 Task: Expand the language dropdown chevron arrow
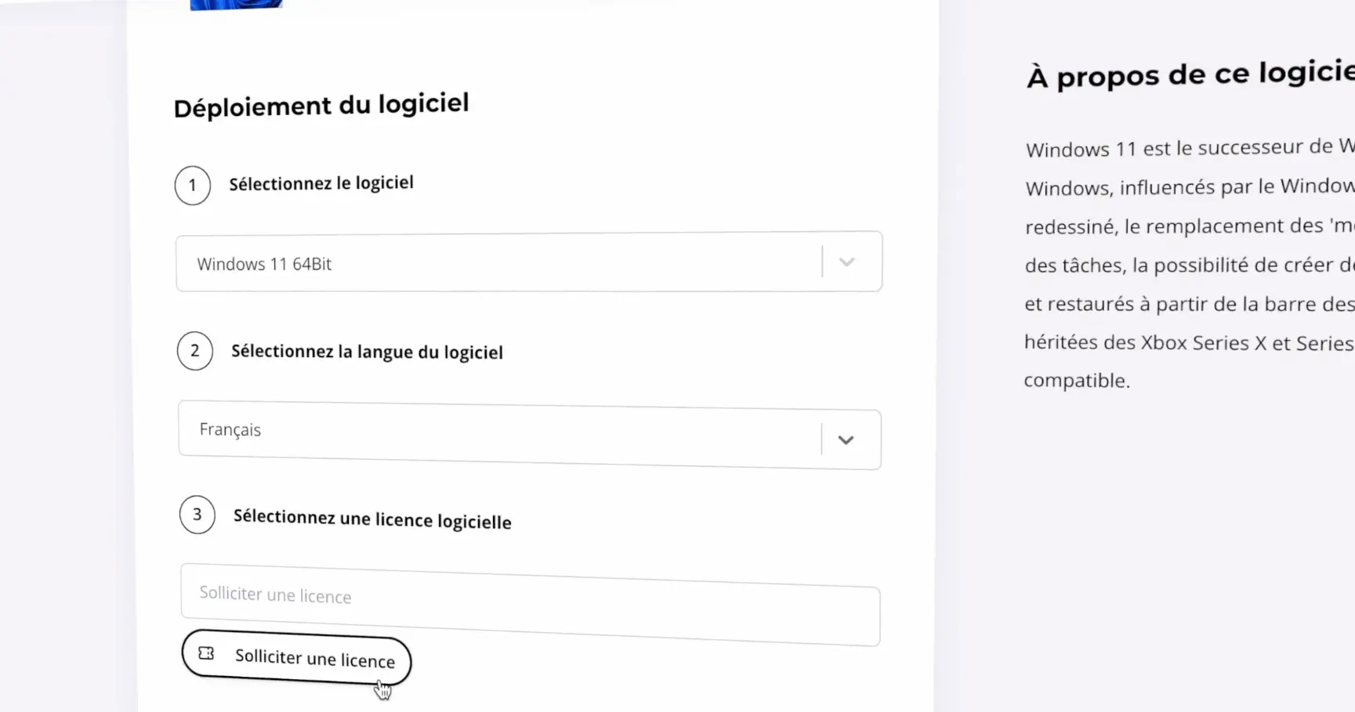846,440
